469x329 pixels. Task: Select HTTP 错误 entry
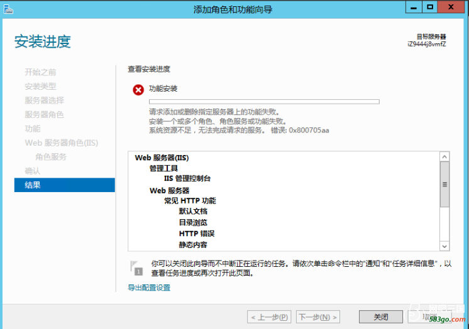197,234
